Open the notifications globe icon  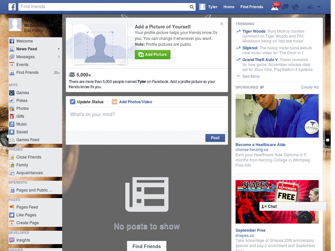pos(295,7)
